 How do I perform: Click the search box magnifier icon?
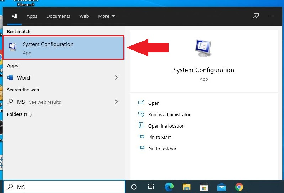(x=10, y=187)
